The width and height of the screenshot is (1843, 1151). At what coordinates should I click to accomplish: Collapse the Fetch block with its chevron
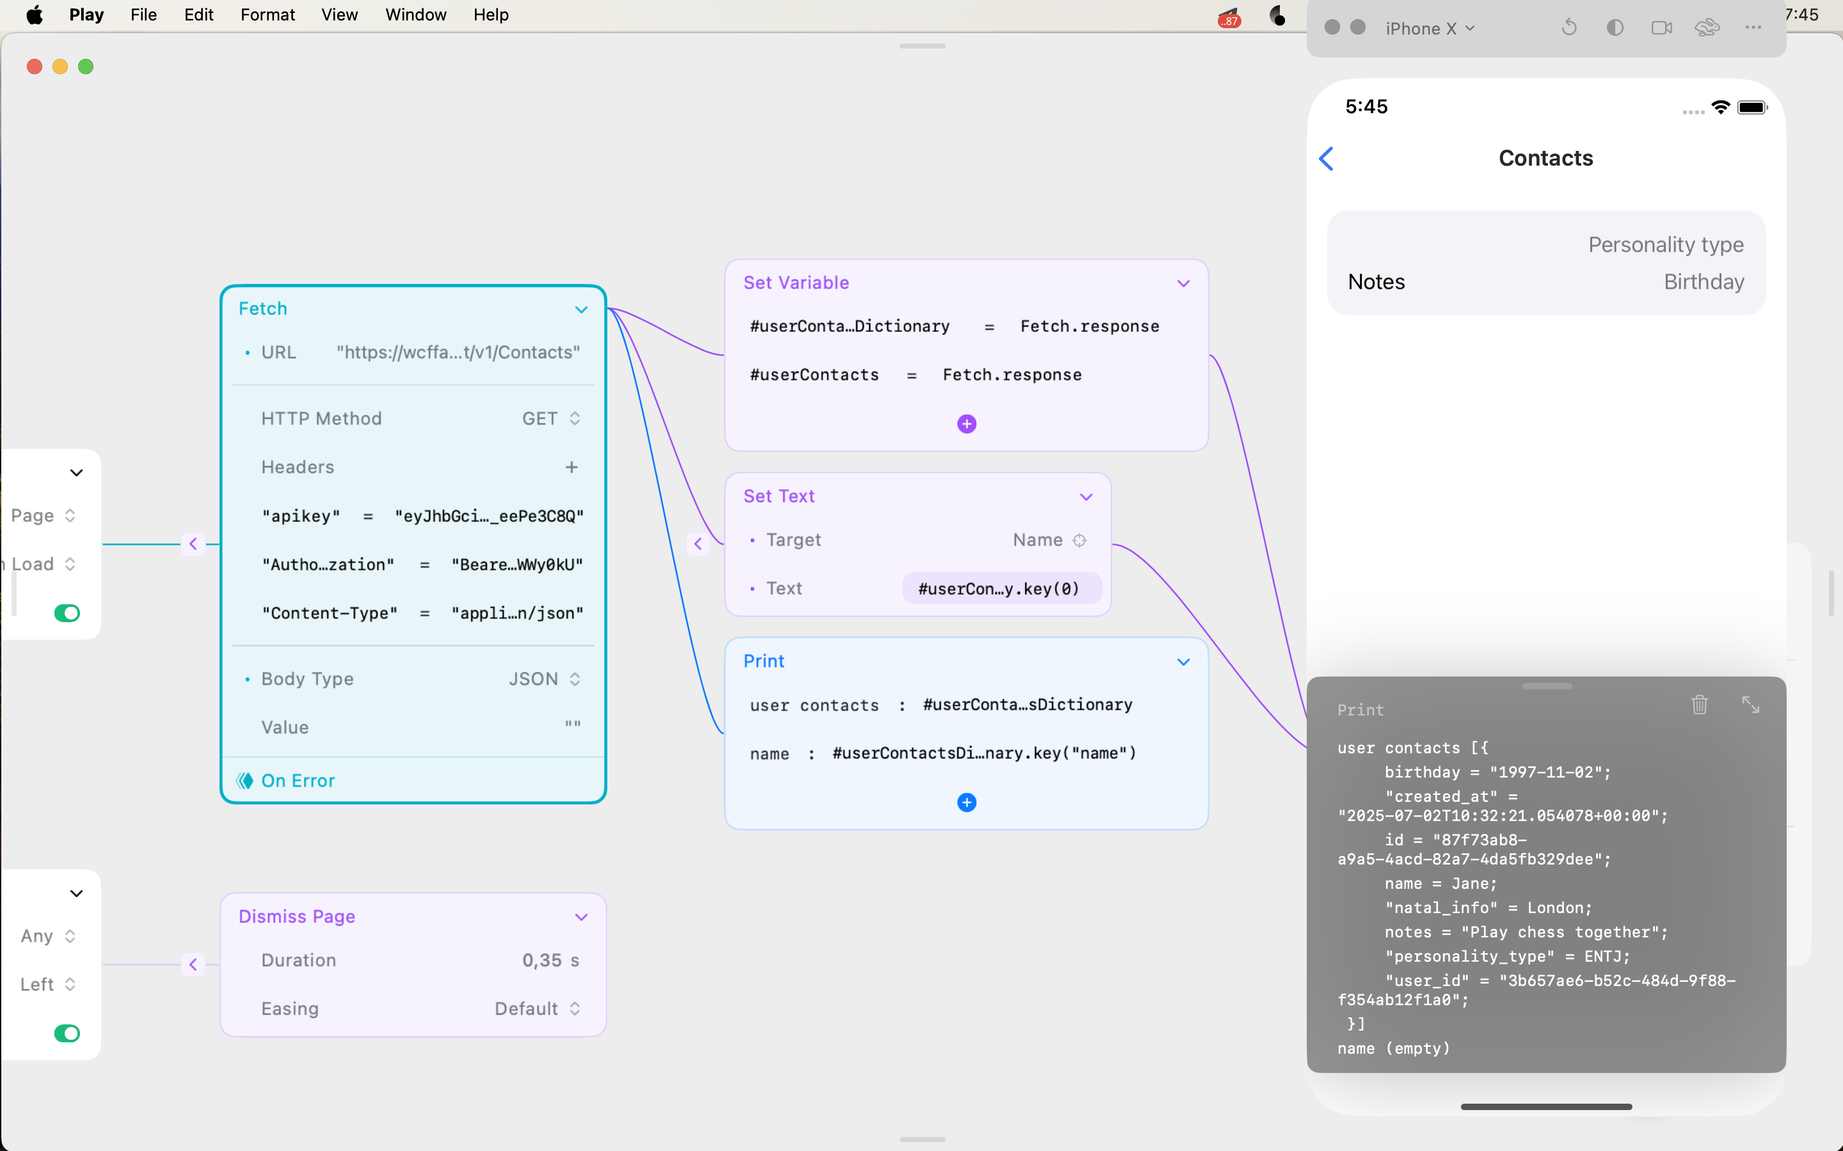pos(581,309)
